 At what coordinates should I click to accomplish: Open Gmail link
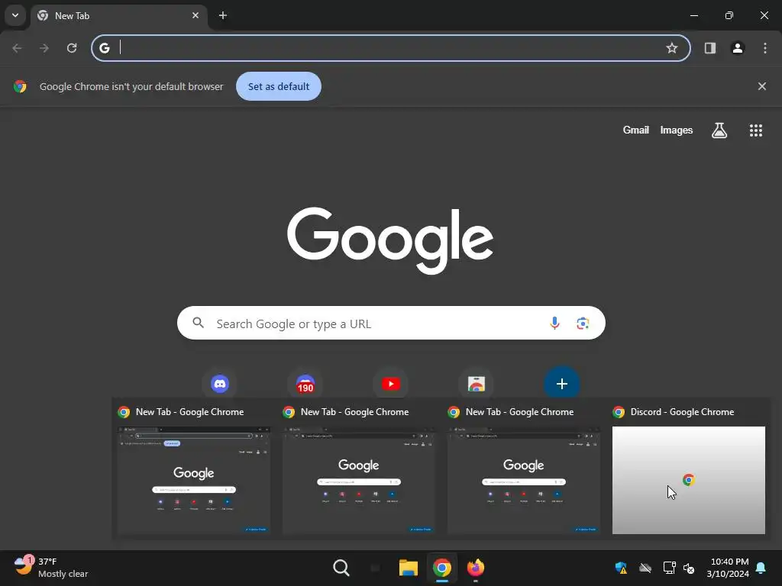pos(636,130)
